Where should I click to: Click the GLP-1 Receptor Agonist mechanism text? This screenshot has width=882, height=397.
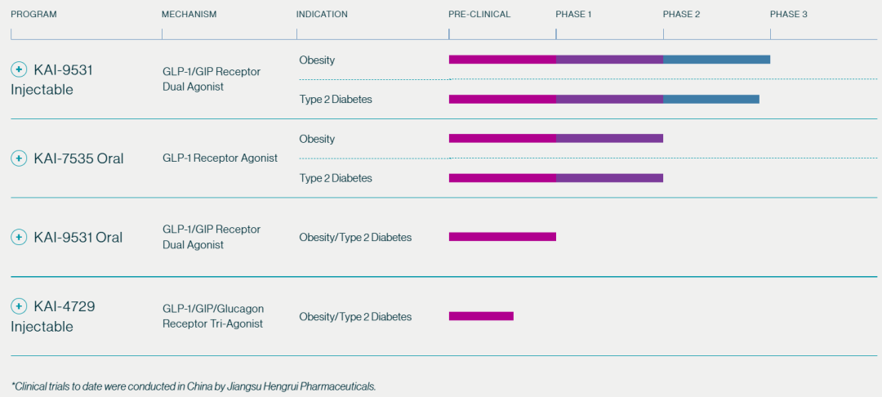[x=220, y=158]
